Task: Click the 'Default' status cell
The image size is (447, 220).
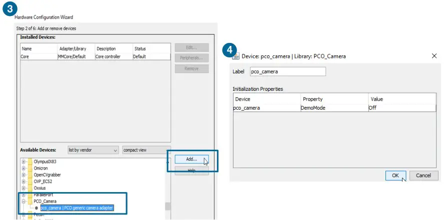Action: [x=151, y=56]
